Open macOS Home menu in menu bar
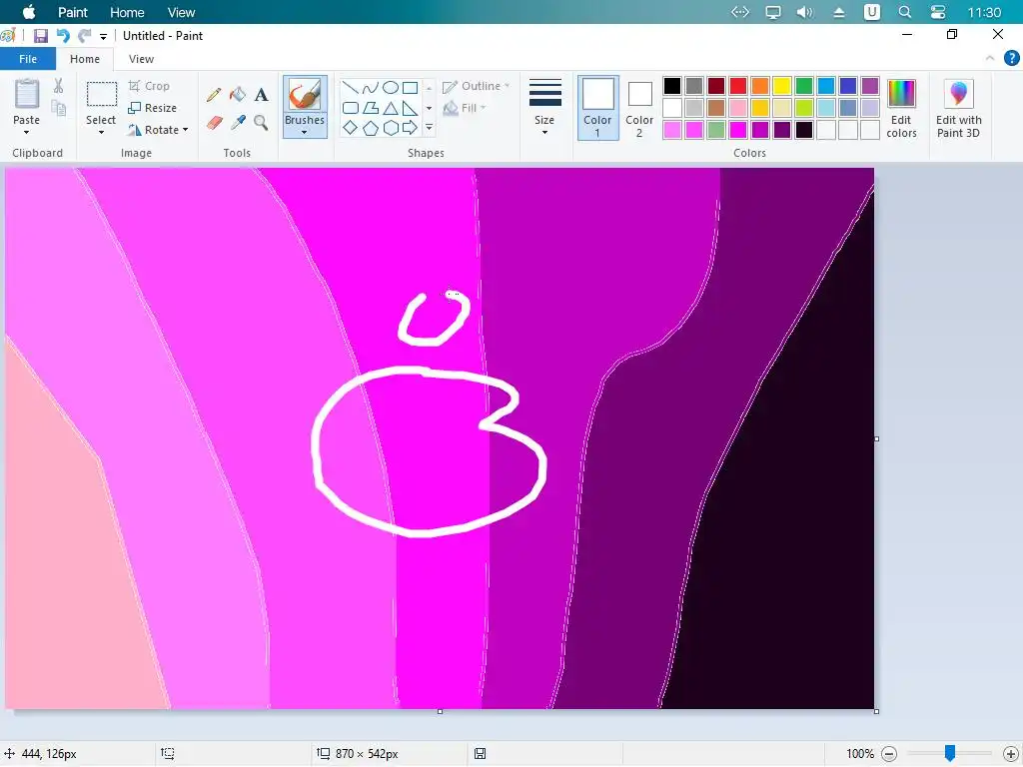This screenshot has height=767, width=1023. tap(127, 12)
